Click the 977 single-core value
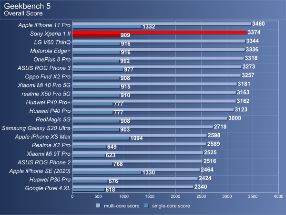 129,70
